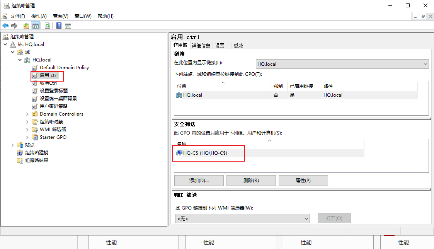Click the Back arrow toolbar icon
The width and height of the screenshot is (434, 249).
pos(5,26)
